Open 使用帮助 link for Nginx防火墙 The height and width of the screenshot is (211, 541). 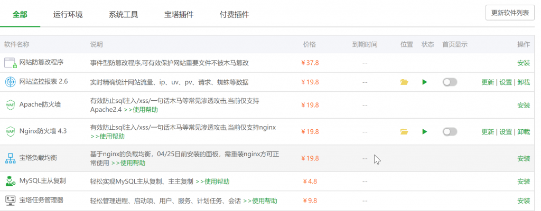pyautogui.click(x=107, y=136)
